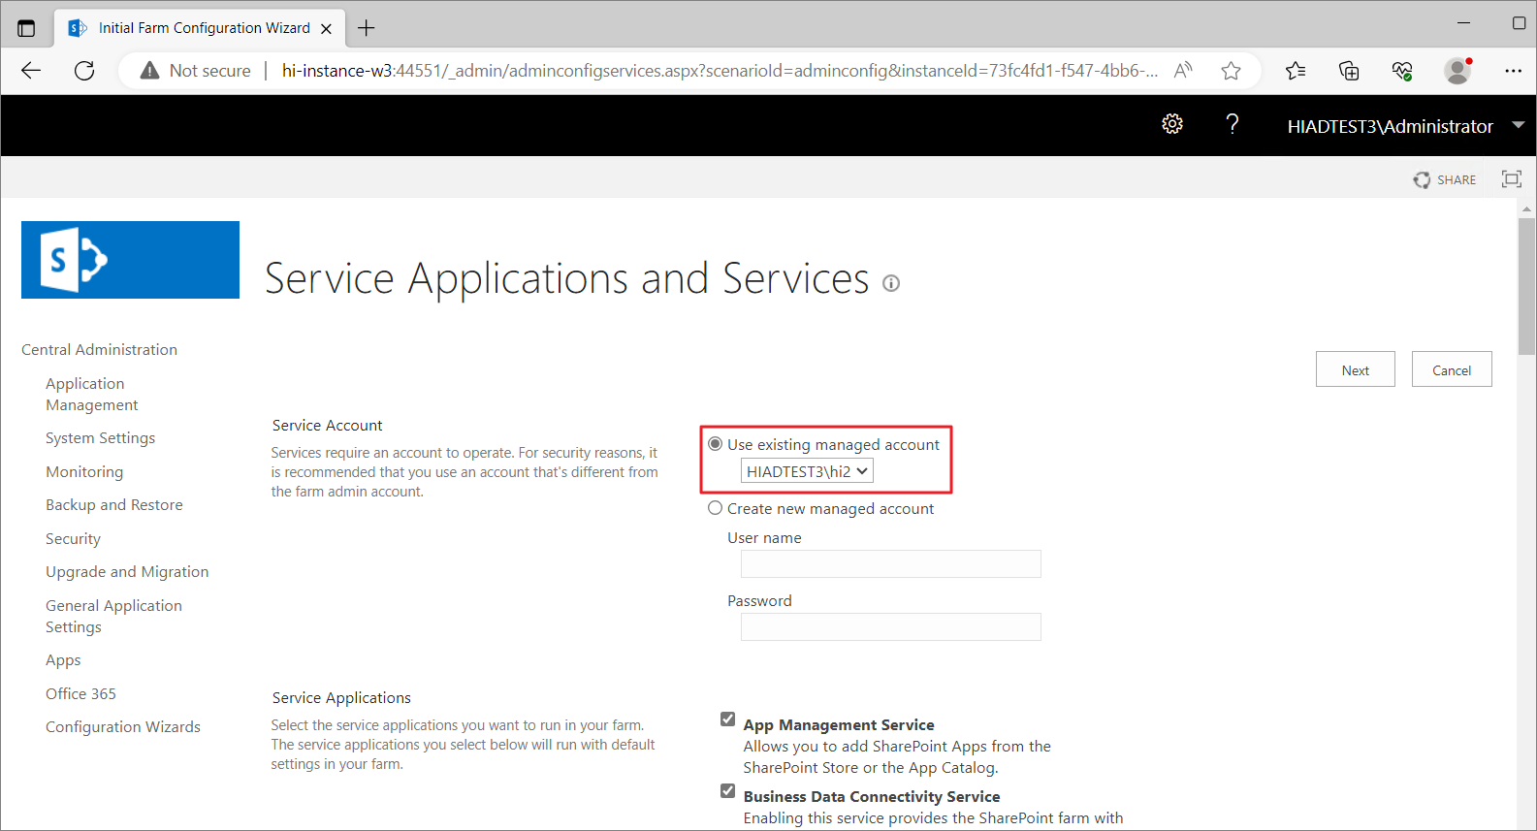Image resolution: width=1537 pixels, height=831 pixels.
Task: Click the page vertical scrollbar thumb
Action: (1527, 286)
